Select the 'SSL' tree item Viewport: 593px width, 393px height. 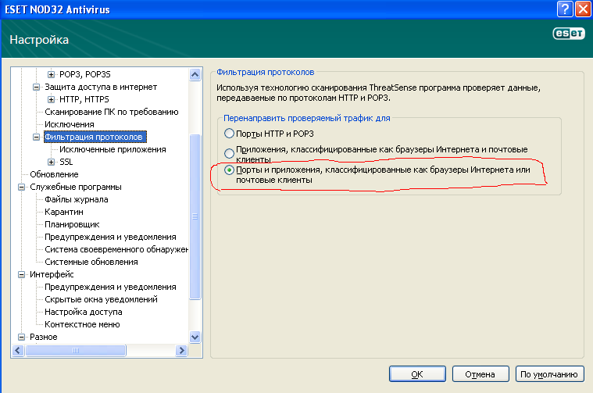click(x=66, y=162)
